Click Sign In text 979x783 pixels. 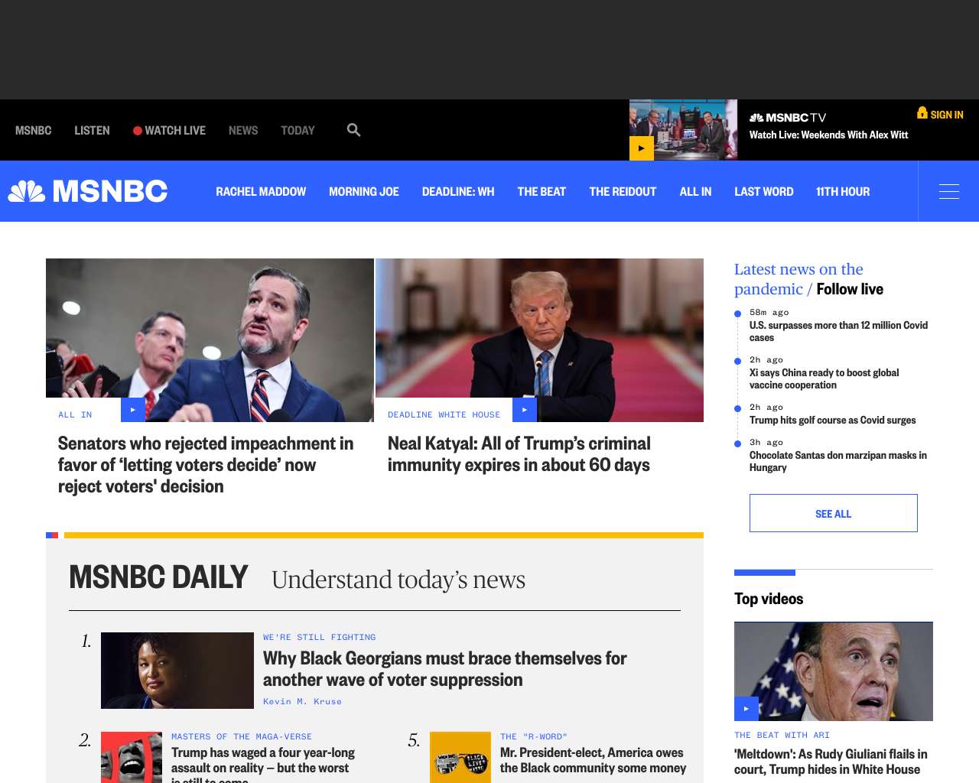point(947,115)
